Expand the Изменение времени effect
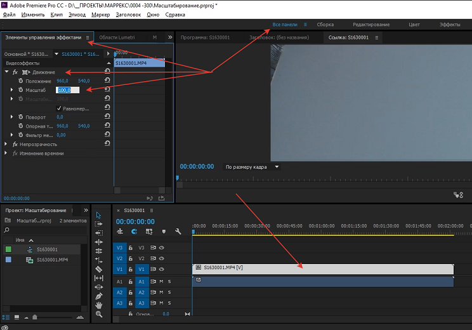This screenshot has height=330, width=472. pos(6,153)
